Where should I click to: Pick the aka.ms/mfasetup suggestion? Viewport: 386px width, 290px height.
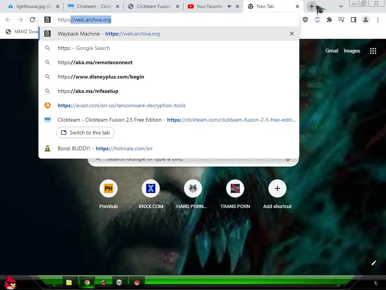click(x=169, y=91)
